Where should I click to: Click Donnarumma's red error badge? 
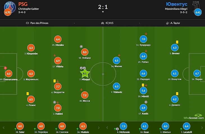coord(5,68)
